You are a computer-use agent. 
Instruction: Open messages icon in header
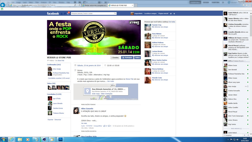click(x=65, y=13)
